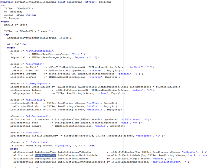Click the 'try' keyword
Viewport: 207px width, 168px height.
6,35
